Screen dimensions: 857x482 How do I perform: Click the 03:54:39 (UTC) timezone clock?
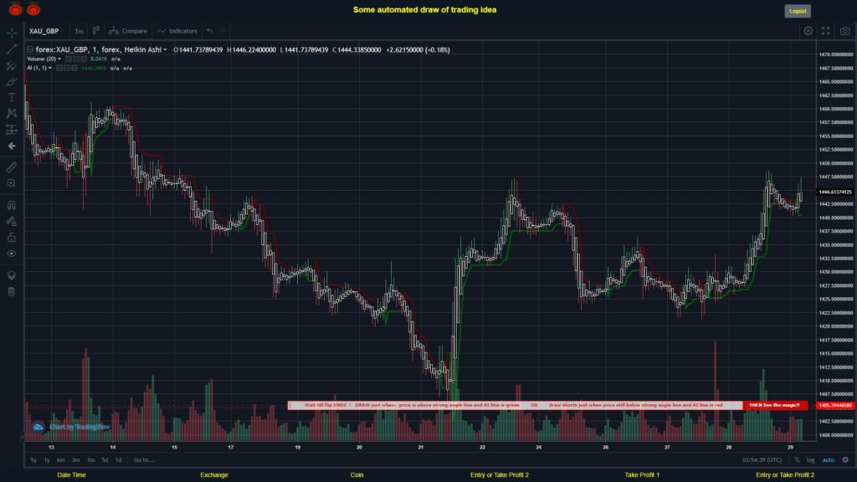tap(762, 460)
